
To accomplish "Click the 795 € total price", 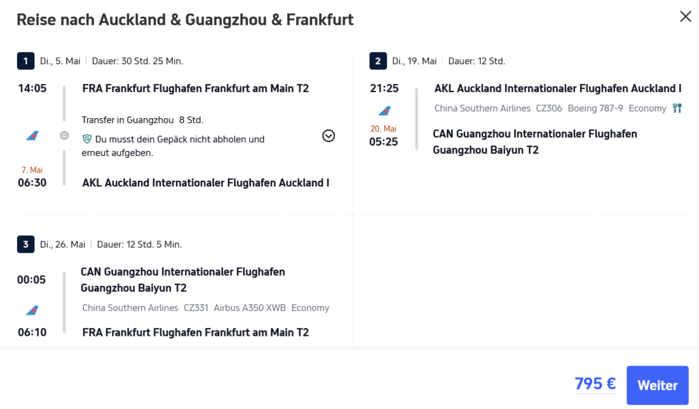I will click(x=595, y=384).
